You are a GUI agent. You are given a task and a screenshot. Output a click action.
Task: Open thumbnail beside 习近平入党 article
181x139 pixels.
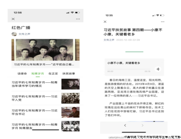tap(70, 98)
